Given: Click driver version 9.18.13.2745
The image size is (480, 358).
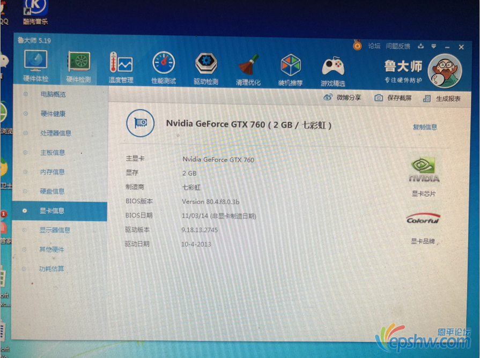Looking at the screenshot, I should (200, 230).
